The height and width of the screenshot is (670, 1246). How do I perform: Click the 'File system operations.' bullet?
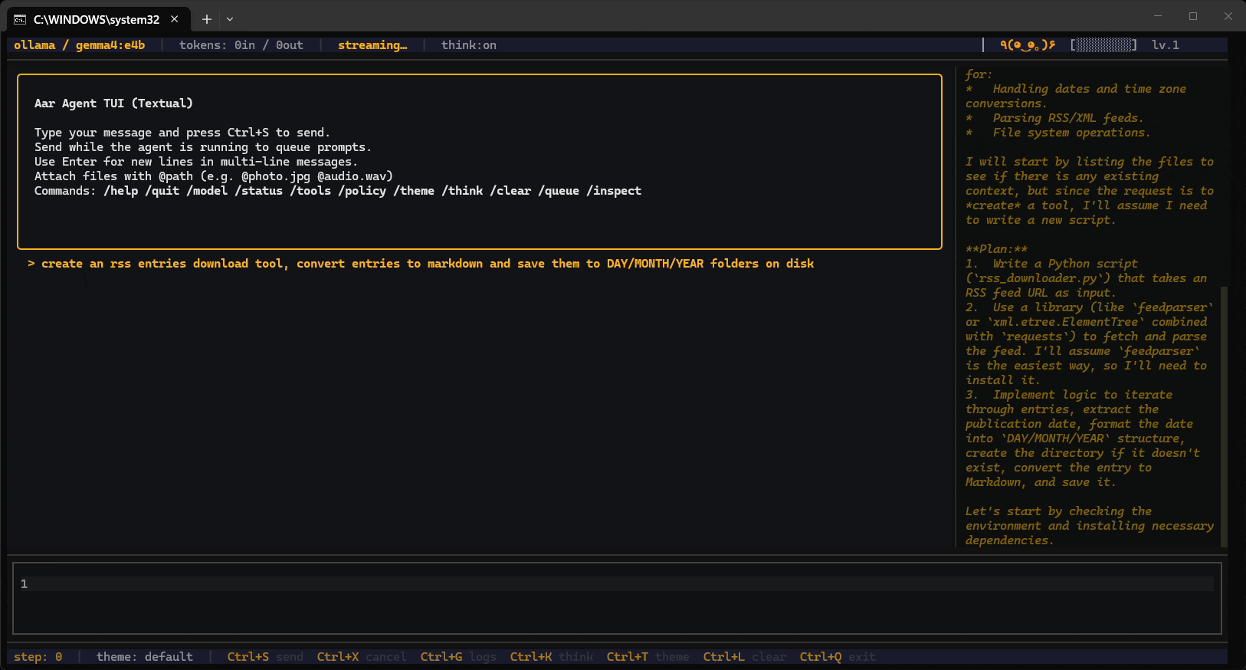[1057, 133]
